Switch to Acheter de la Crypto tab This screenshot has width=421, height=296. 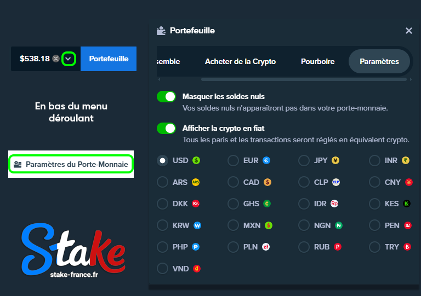[240, 61]
